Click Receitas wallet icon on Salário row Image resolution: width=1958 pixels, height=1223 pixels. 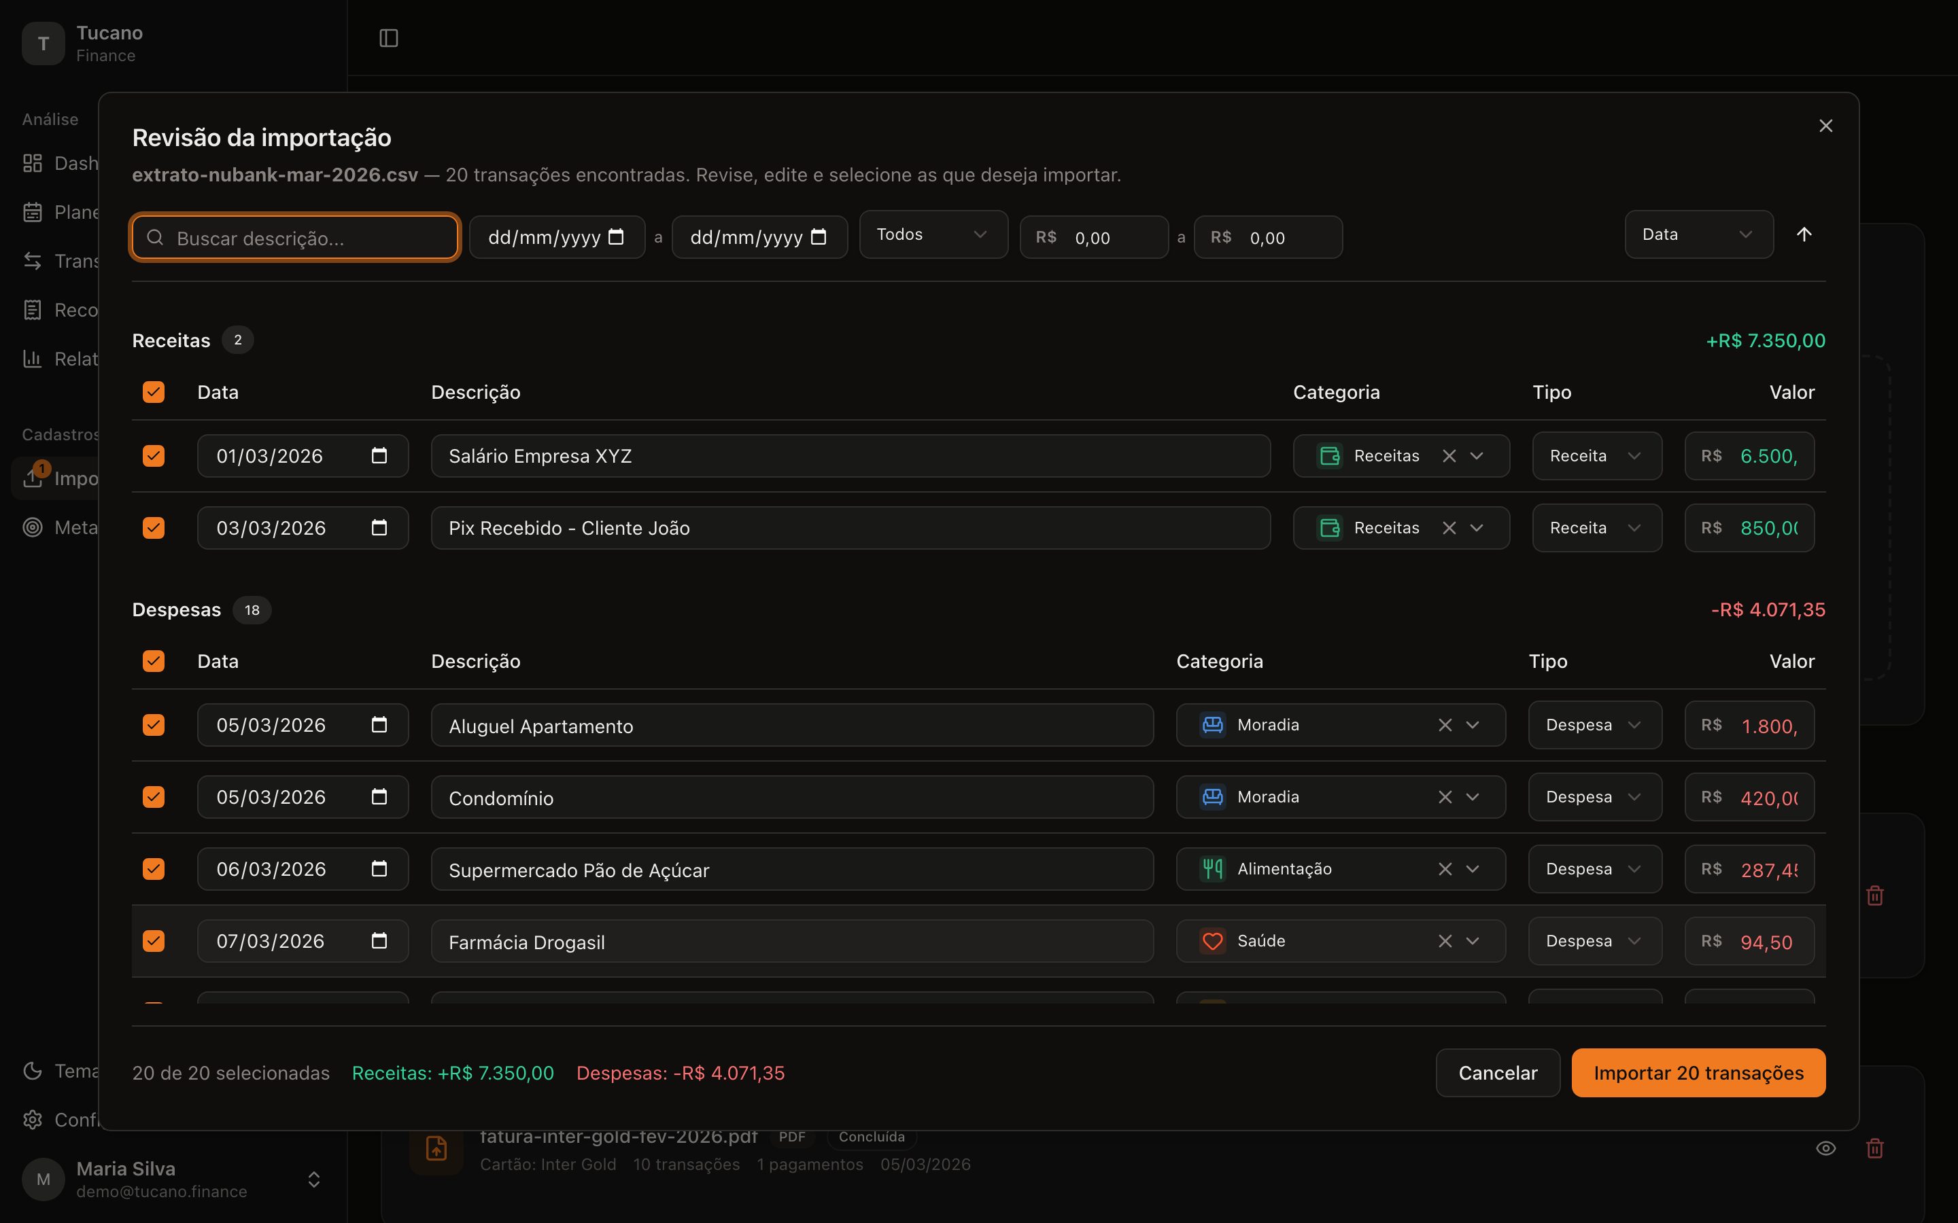[1329, 456]
